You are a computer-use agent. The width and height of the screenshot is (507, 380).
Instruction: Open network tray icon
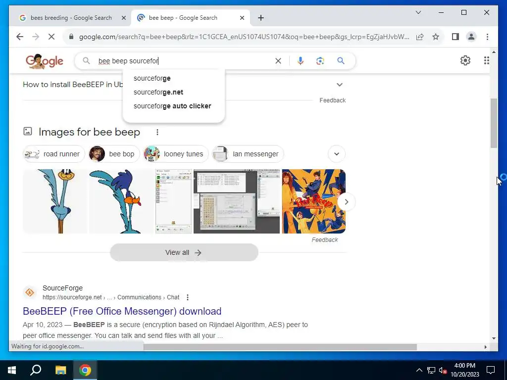tap(431, 370)
